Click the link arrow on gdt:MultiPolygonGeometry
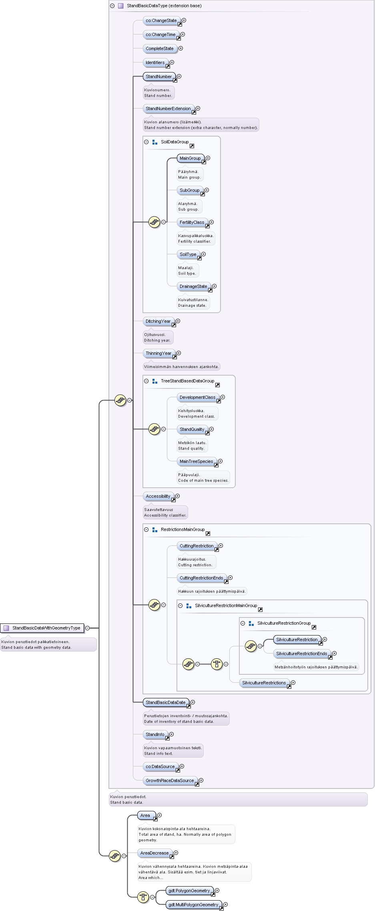The height and width of the screenshot is (911, 375). [221, 909]
